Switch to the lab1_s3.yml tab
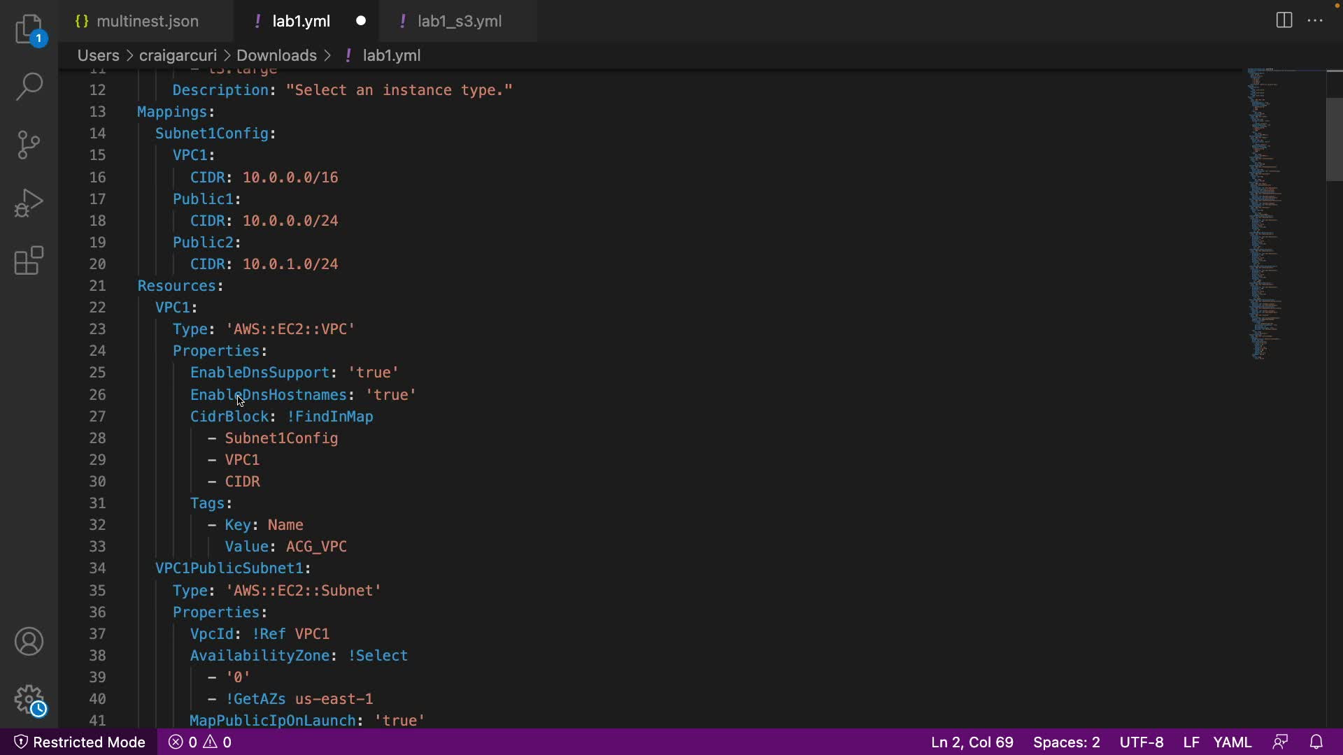 pyautogui.click(x=459, y=21)
